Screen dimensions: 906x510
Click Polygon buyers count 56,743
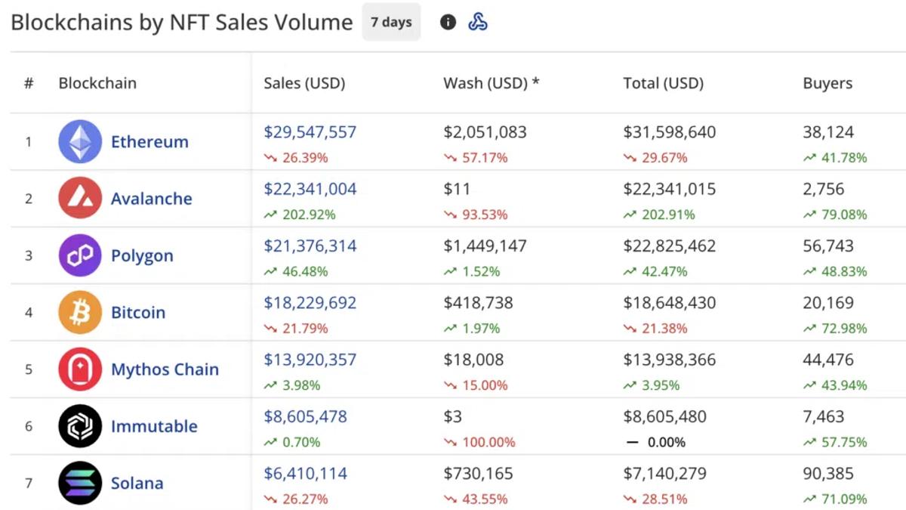coord(828,246)
